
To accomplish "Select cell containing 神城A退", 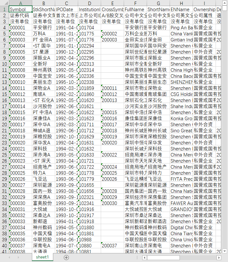I will [x=44, y=130].
